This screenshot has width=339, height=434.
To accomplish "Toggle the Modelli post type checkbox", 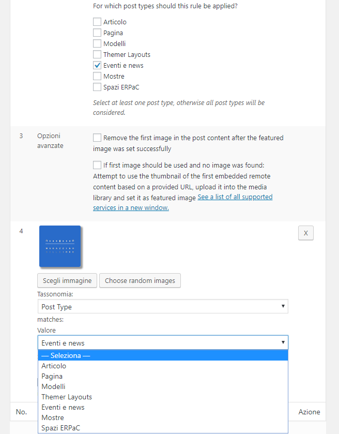I will point(97,43).
